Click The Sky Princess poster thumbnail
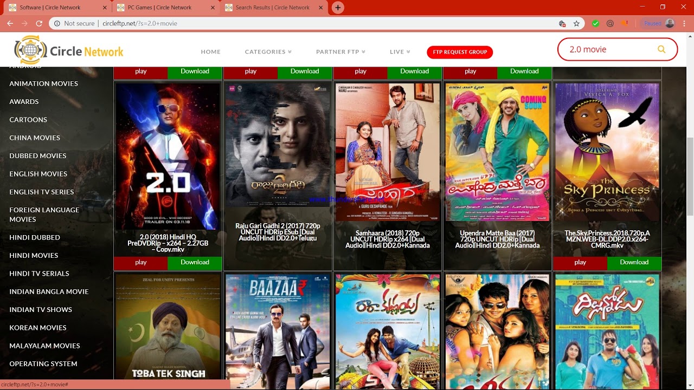 pos(607,152)
